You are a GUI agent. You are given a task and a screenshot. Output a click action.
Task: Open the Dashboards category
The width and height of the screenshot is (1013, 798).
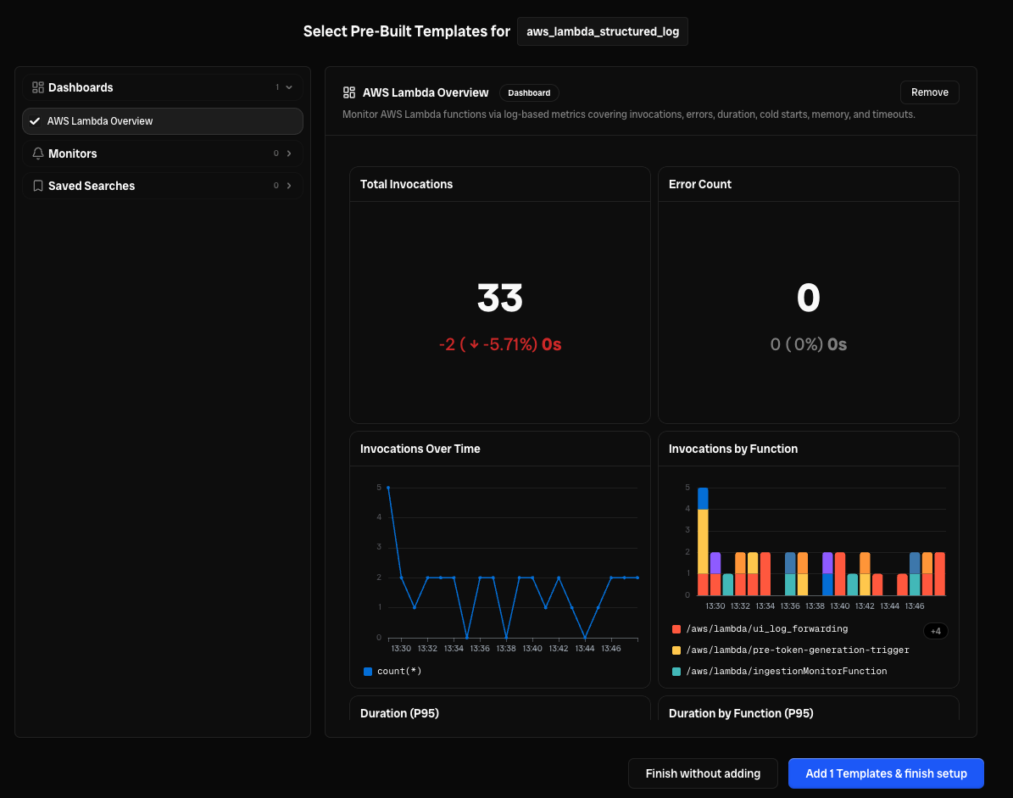pyautogui.click(x=163, y=87)
